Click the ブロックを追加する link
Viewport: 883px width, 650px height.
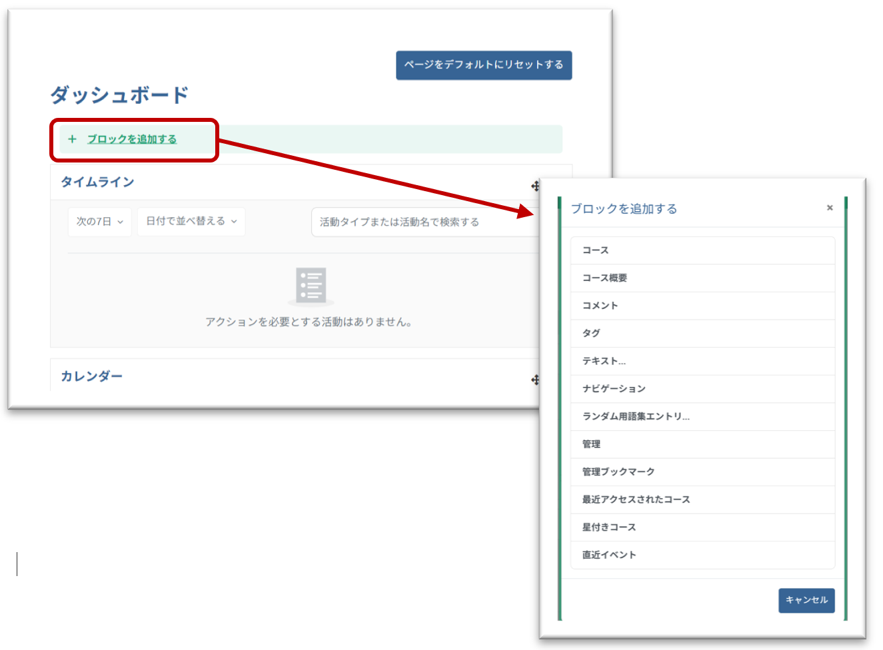pos(132,139)
